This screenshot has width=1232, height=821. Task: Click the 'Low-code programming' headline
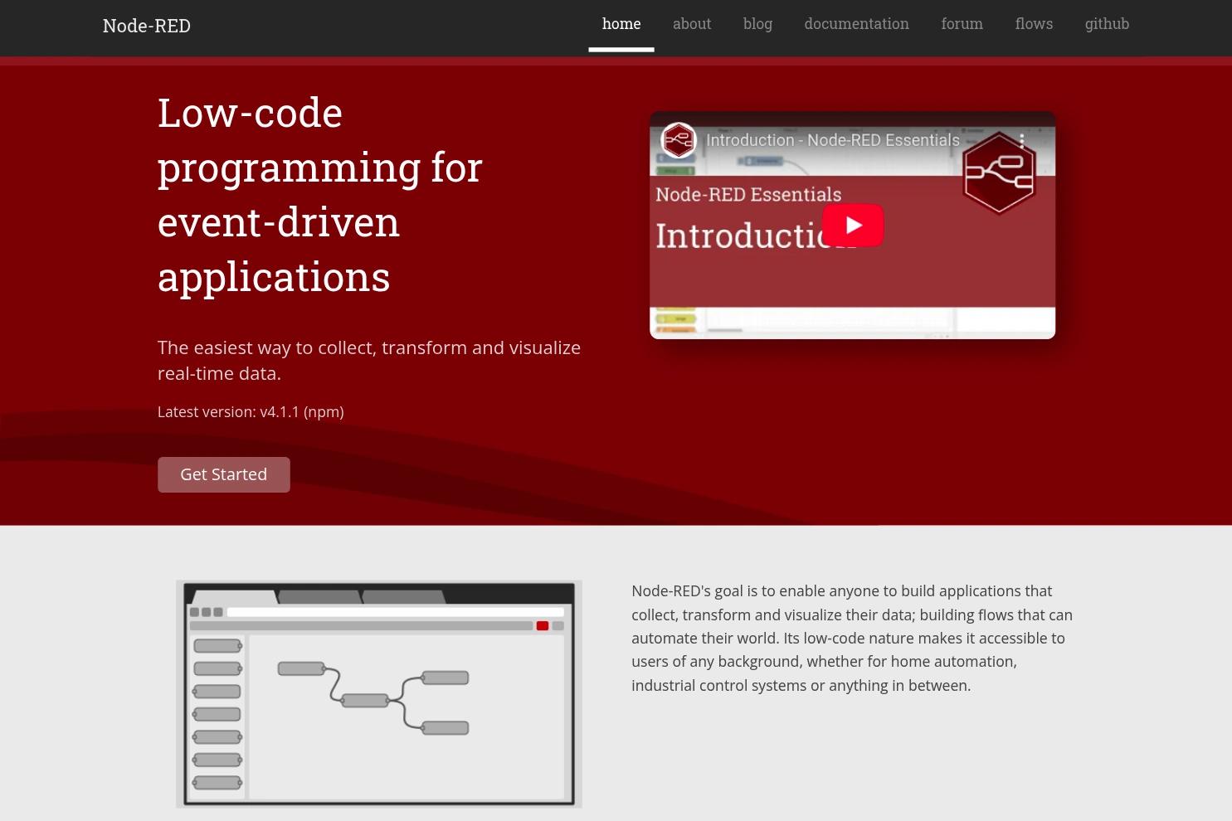(x=320, y=194)
